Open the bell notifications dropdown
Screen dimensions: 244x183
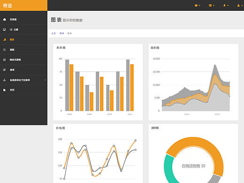tap(226, 6)
